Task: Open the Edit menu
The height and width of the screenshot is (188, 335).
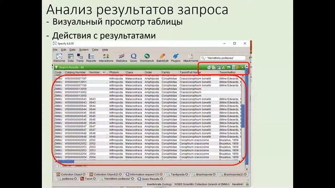Action: 64,50
